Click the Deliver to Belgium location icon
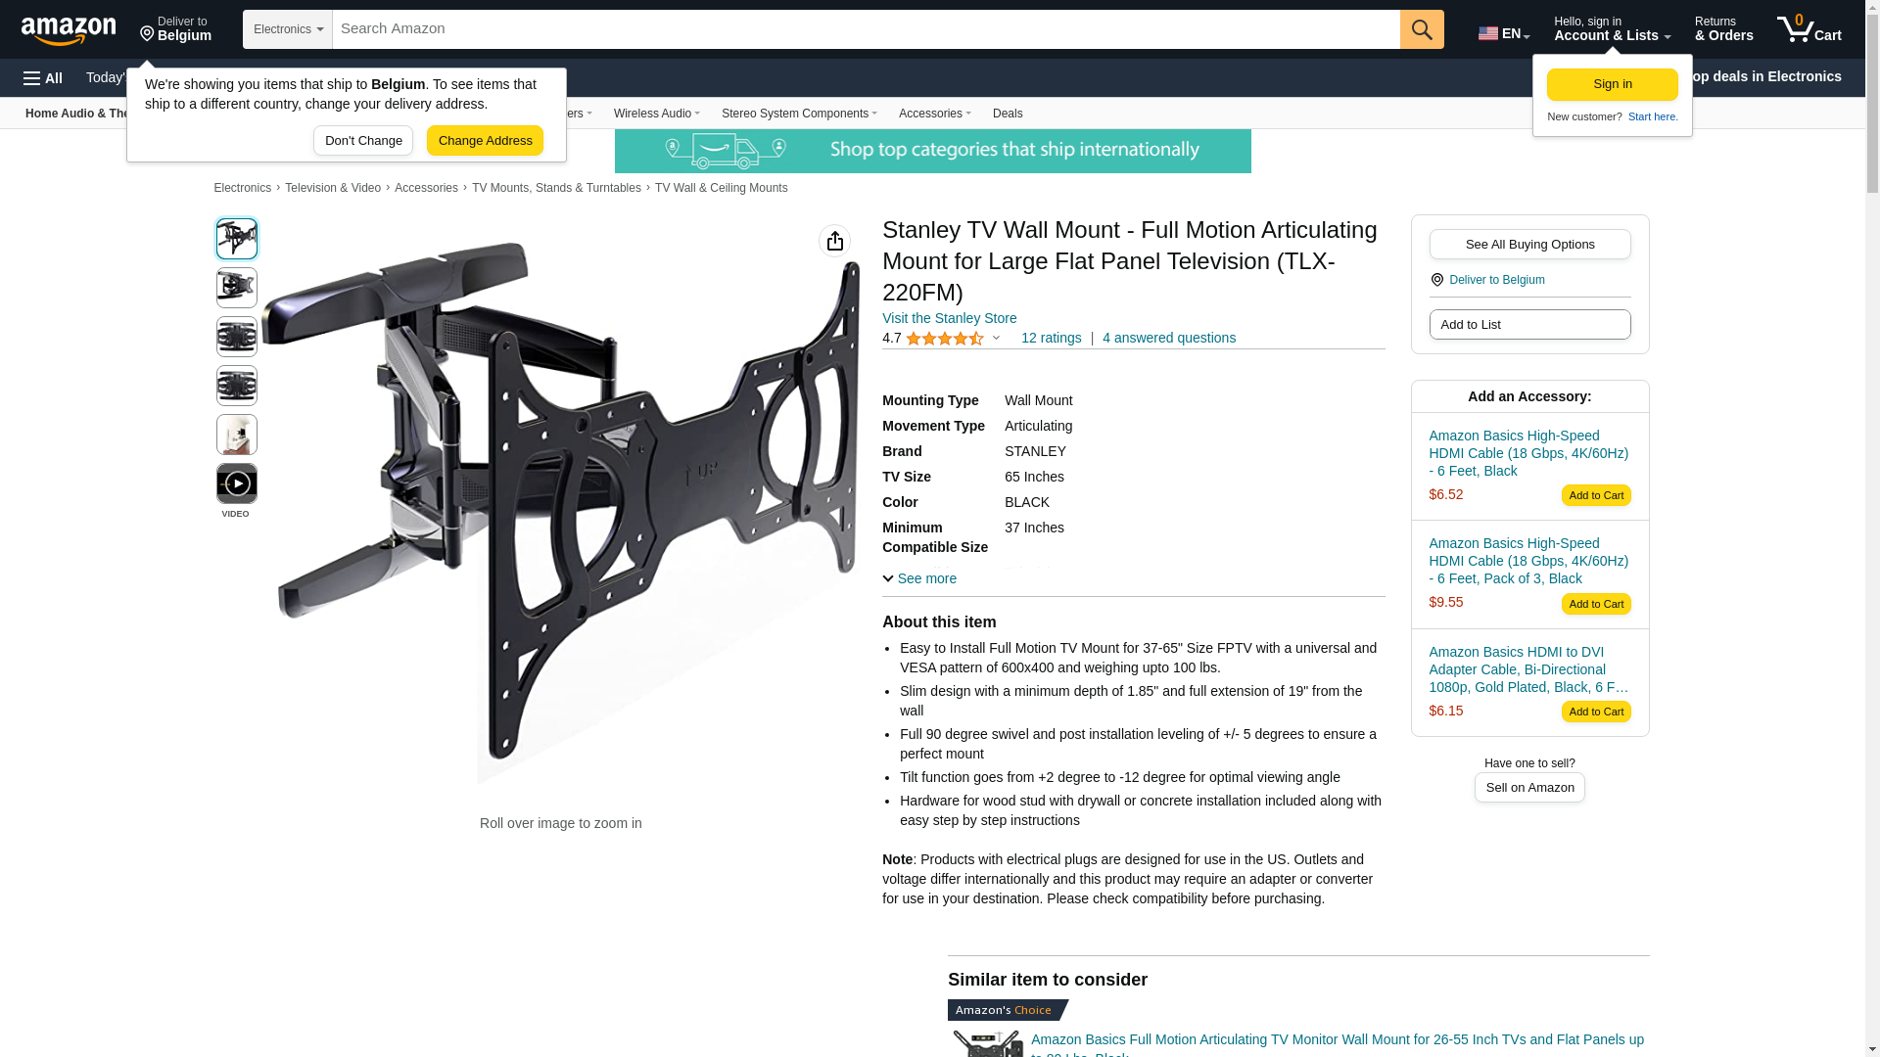 (x=1436, y=280)
